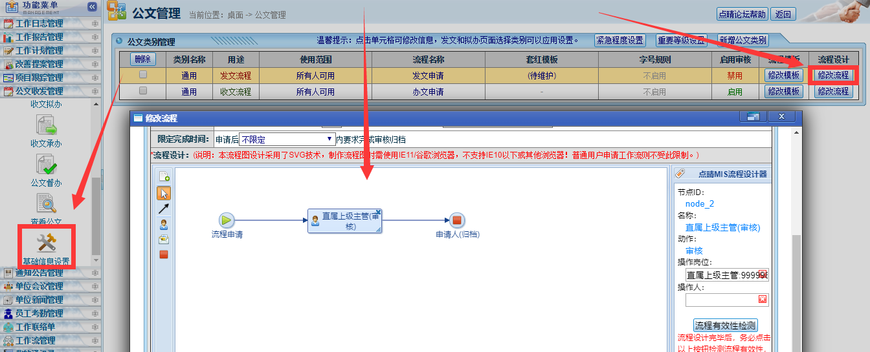
Task: Open 基础信息设置 tools icon
Action: tap(47, 243)
